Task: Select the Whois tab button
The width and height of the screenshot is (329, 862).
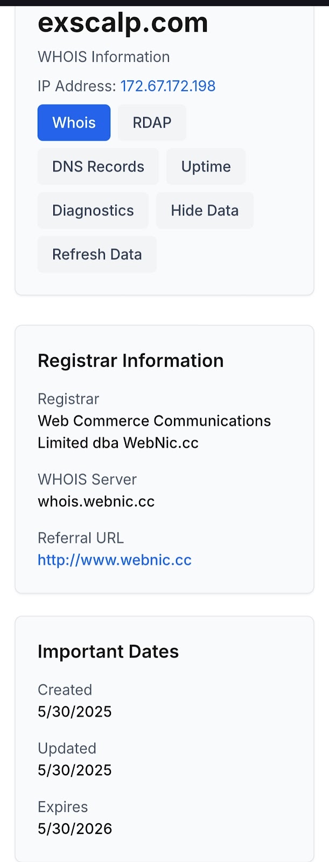Action: tap(74, 123)
